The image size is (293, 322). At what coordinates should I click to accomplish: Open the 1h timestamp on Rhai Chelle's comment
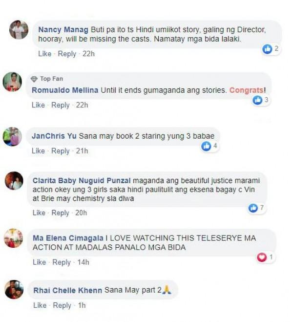click(82, 305)
